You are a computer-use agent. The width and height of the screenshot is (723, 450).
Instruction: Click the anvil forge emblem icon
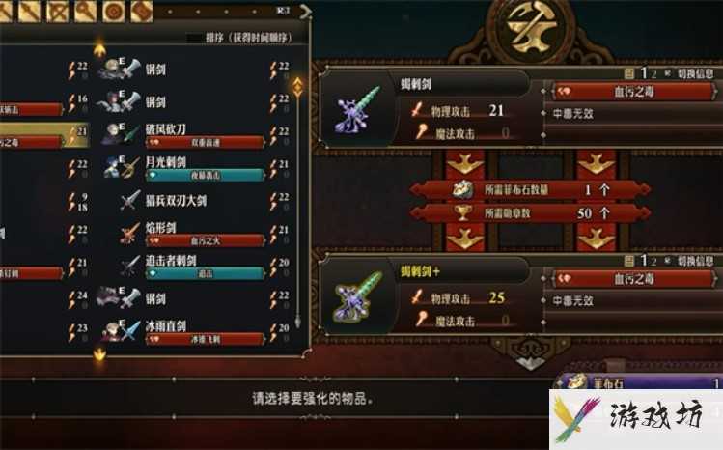[x=531, y=29]
